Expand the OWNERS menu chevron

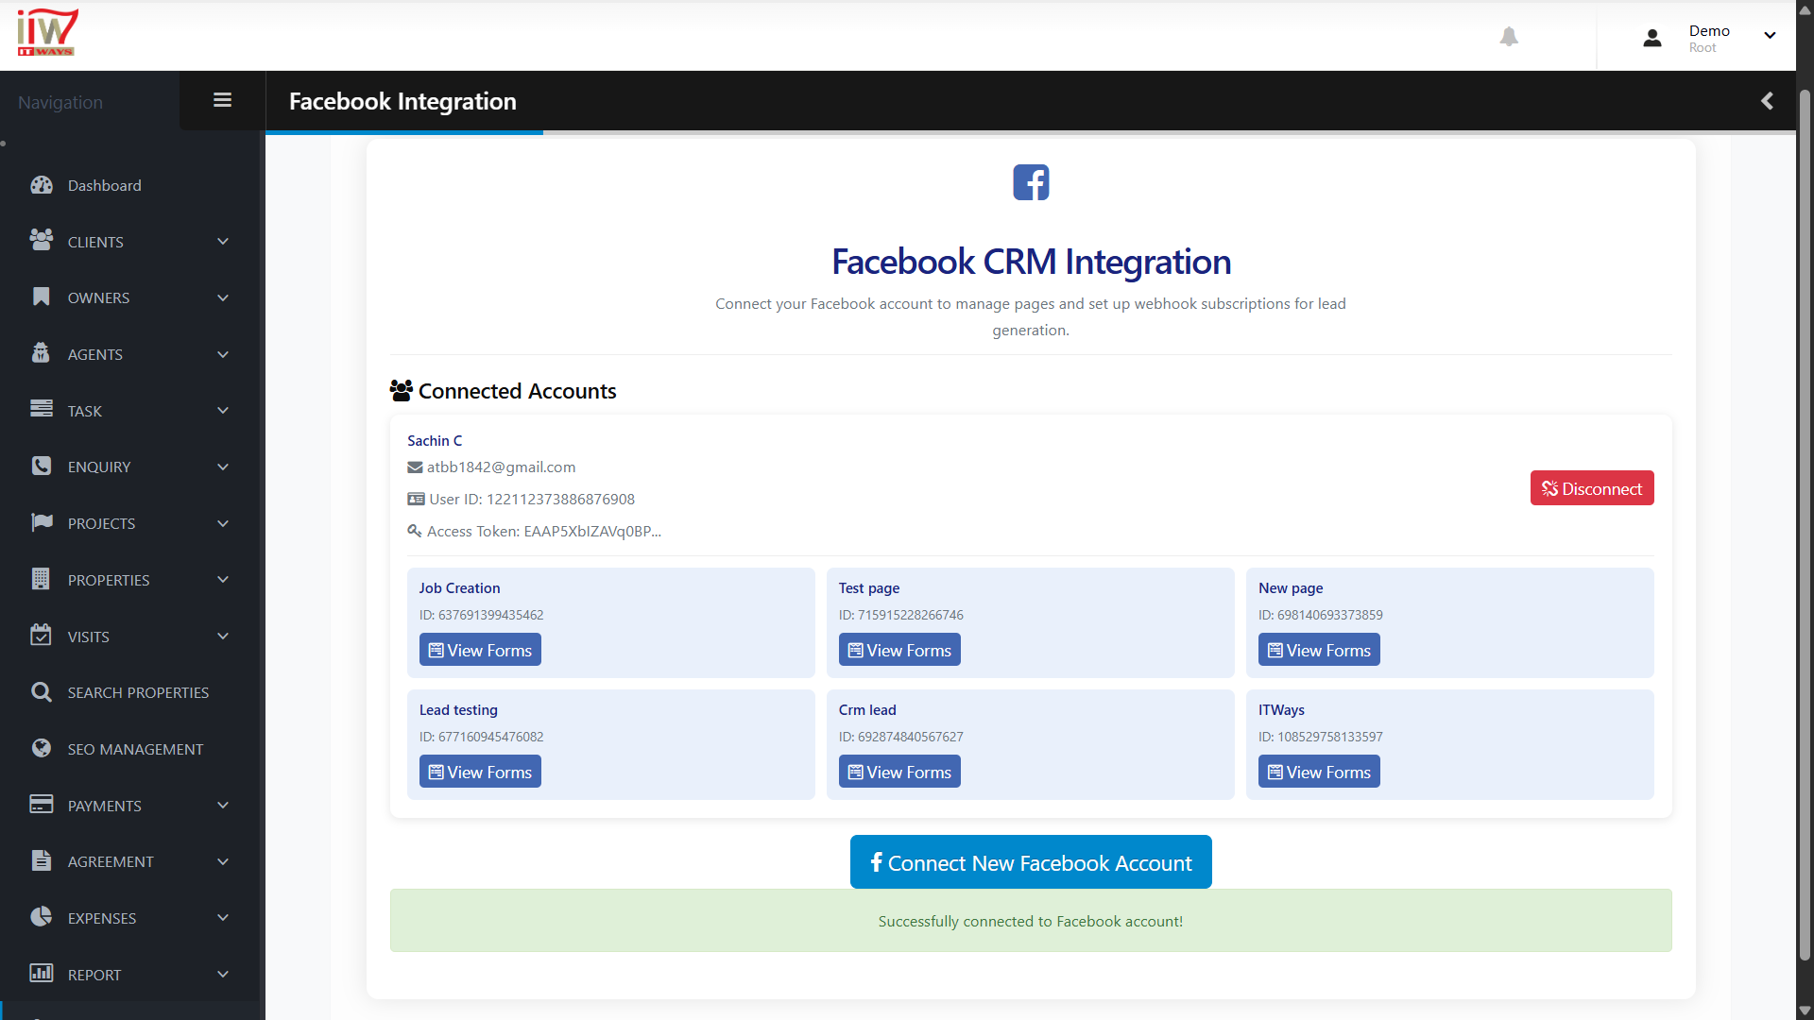223,298
